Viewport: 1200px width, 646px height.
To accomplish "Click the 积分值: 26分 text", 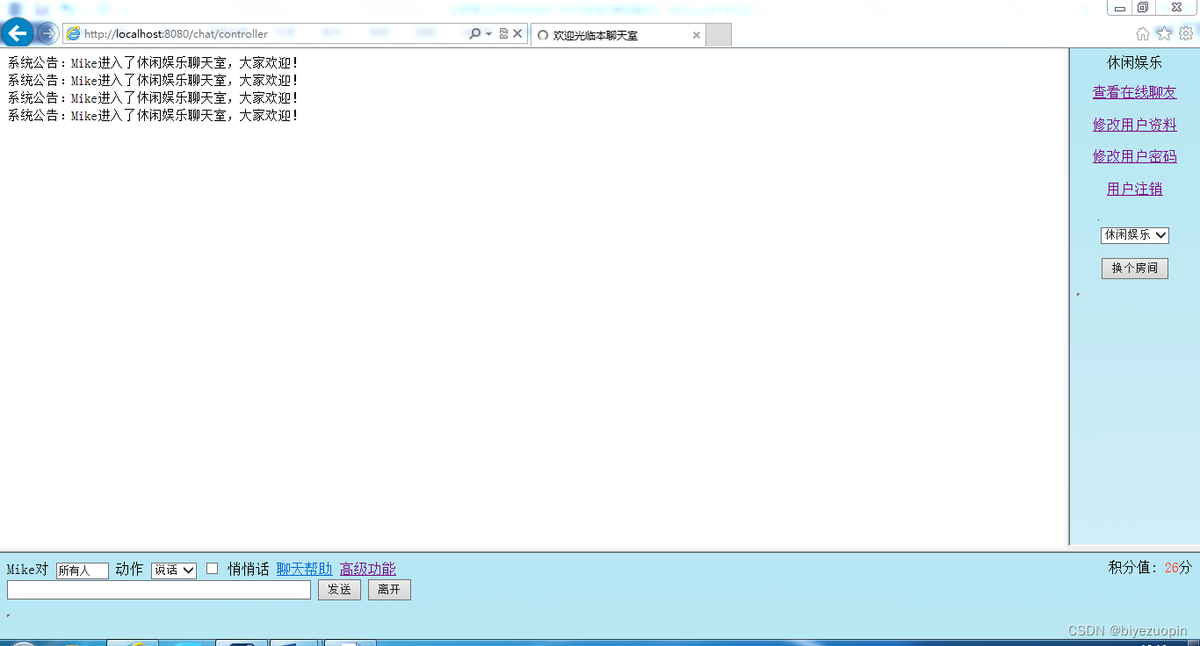I will point(1150,568).
